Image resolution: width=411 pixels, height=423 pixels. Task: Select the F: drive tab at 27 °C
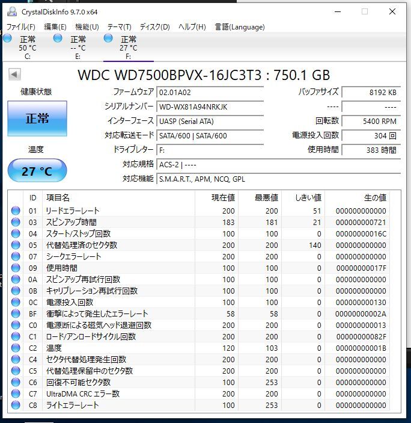point(128,48)
